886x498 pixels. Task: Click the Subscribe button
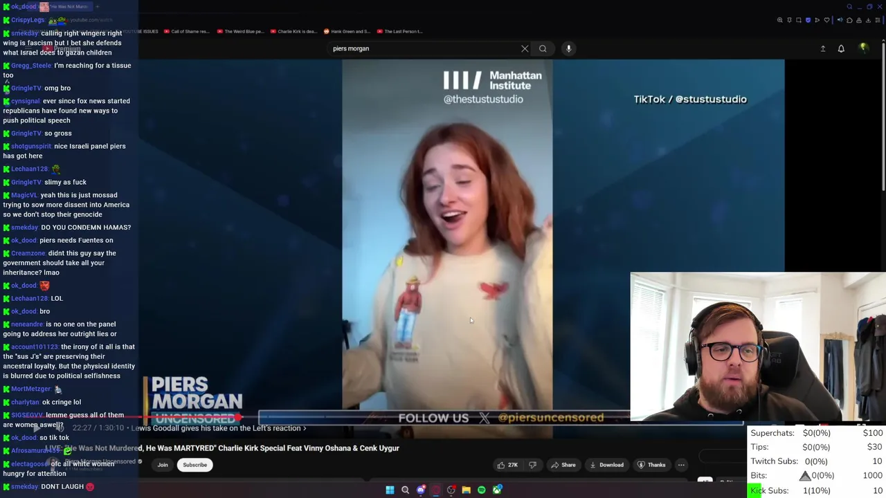(195, 465)
